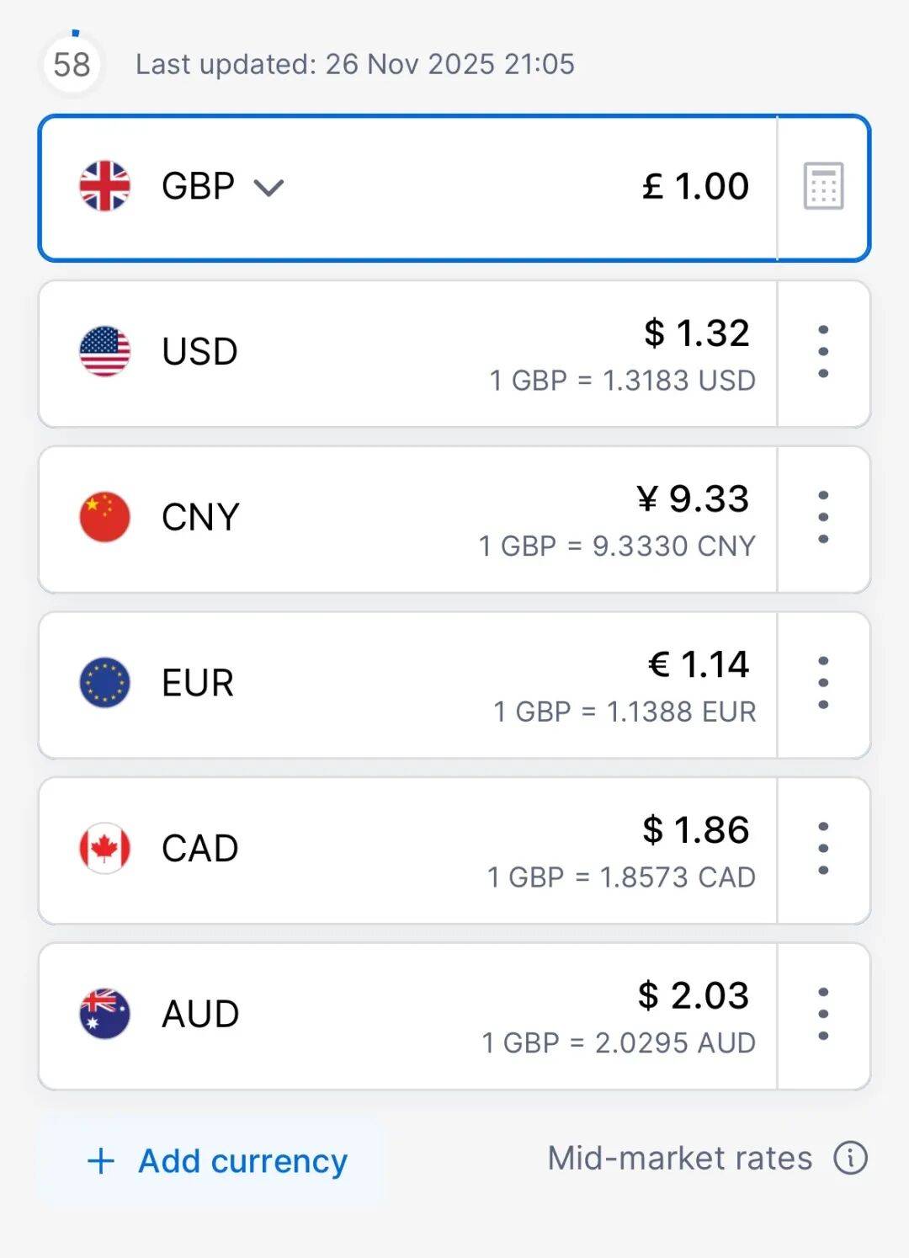Click the 58-second refresh countdown timer
The height and width of the screenshot is (1258, 909).
click(72, 64)
